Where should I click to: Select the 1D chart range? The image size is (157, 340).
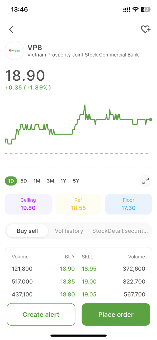(11, 181)
